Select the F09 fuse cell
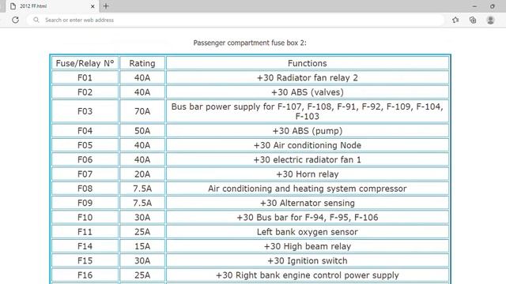Viewport: 506px width, 284px height. (85, 203)
